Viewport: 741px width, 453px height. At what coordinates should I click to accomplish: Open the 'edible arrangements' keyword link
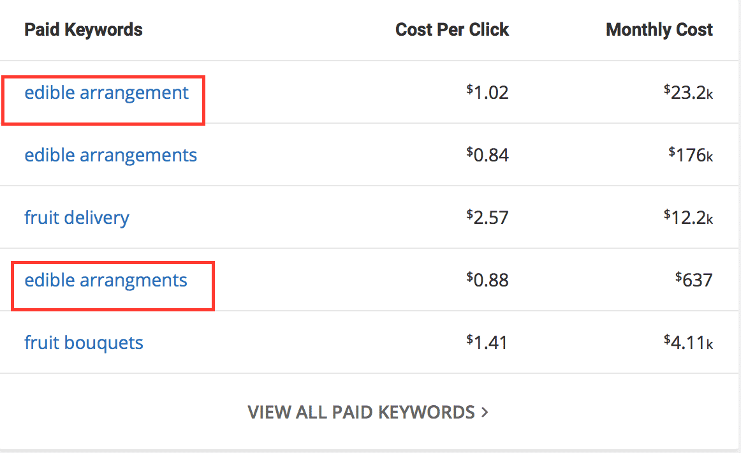tap(110, 156)
